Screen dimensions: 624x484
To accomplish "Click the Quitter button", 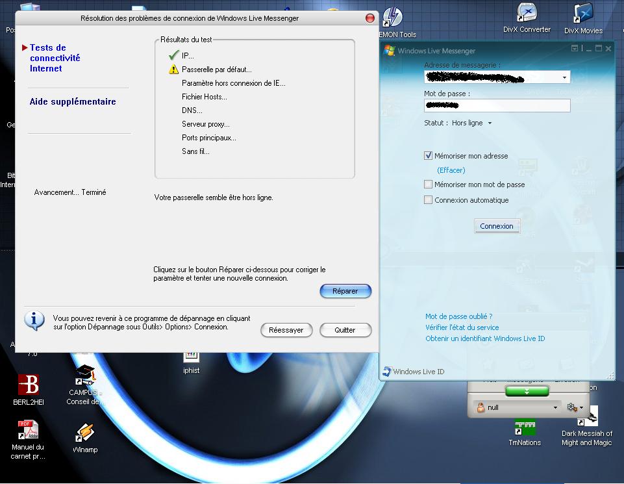I will [345, 330].
